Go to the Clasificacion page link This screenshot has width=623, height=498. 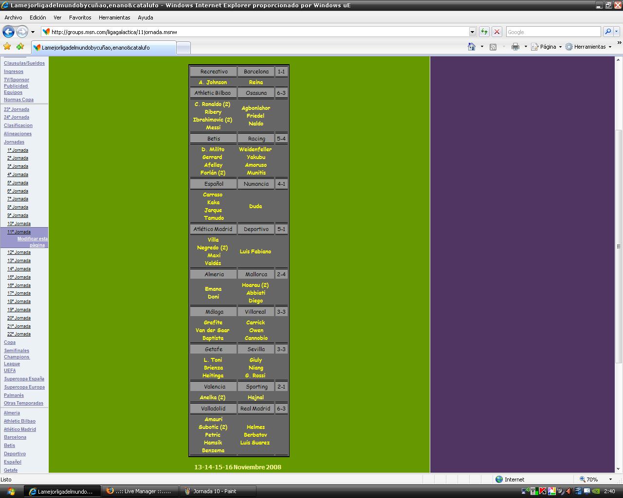pyautogui.click(x=18, y=125)
